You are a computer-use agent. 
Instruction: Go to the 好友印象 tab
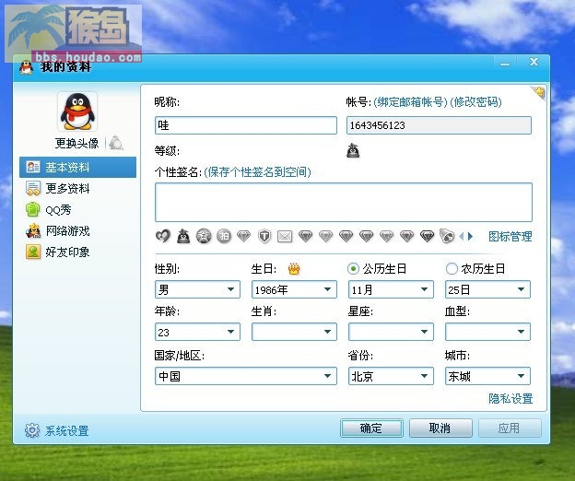pyautogui.click(x=67, y=252)
